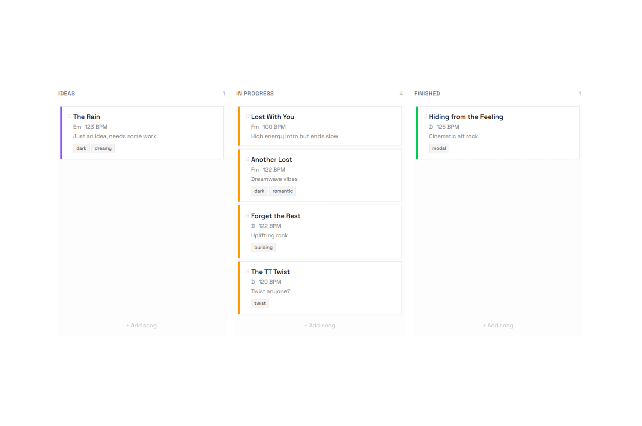Click the 'Cinematic alt rock' description
Viewport: 642px width, 426px height.
click(x=454, y=136)
